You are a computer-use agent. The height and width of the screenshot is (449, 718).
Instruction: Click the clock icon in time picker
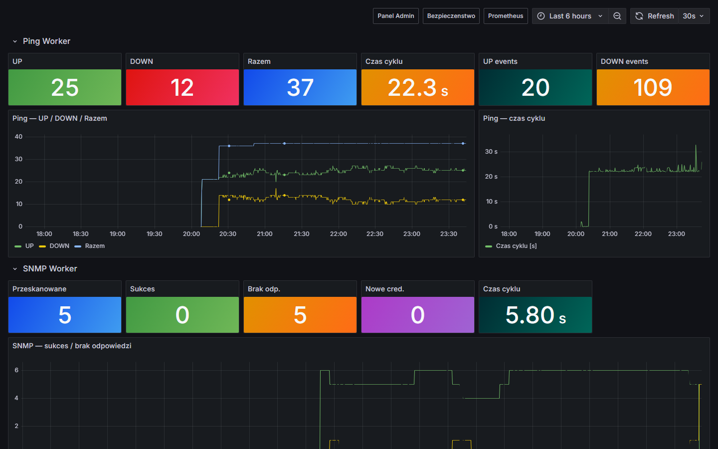tap(541, 16)
